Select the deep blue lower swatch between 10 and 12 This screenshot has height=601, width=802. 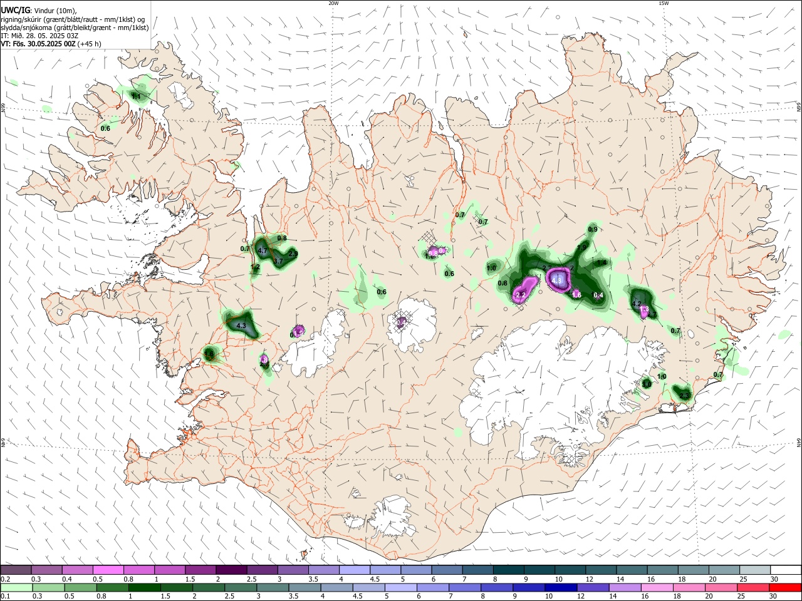coord(560,588)
